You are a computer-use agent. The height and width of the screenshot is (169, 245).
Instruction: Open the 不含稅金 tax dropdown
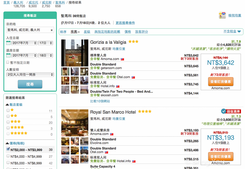tap(232, 31)
